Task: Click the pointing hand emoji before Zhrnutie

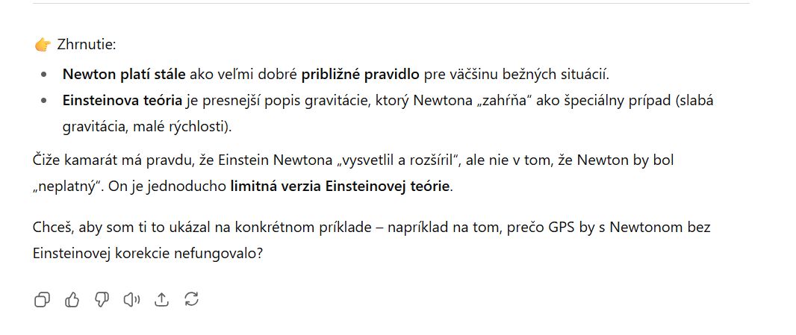Action: [42, 45]
